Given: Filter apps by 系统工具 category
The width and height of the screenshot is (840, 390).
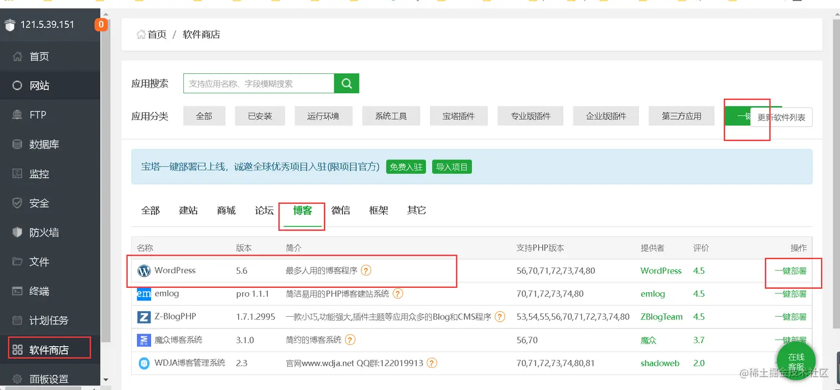Looking at the screenshot, I should [391, 116].
